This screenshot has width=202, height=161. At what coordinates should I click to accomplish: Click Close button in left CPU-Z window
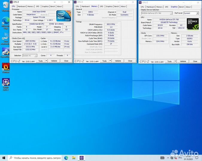point(66,61)
